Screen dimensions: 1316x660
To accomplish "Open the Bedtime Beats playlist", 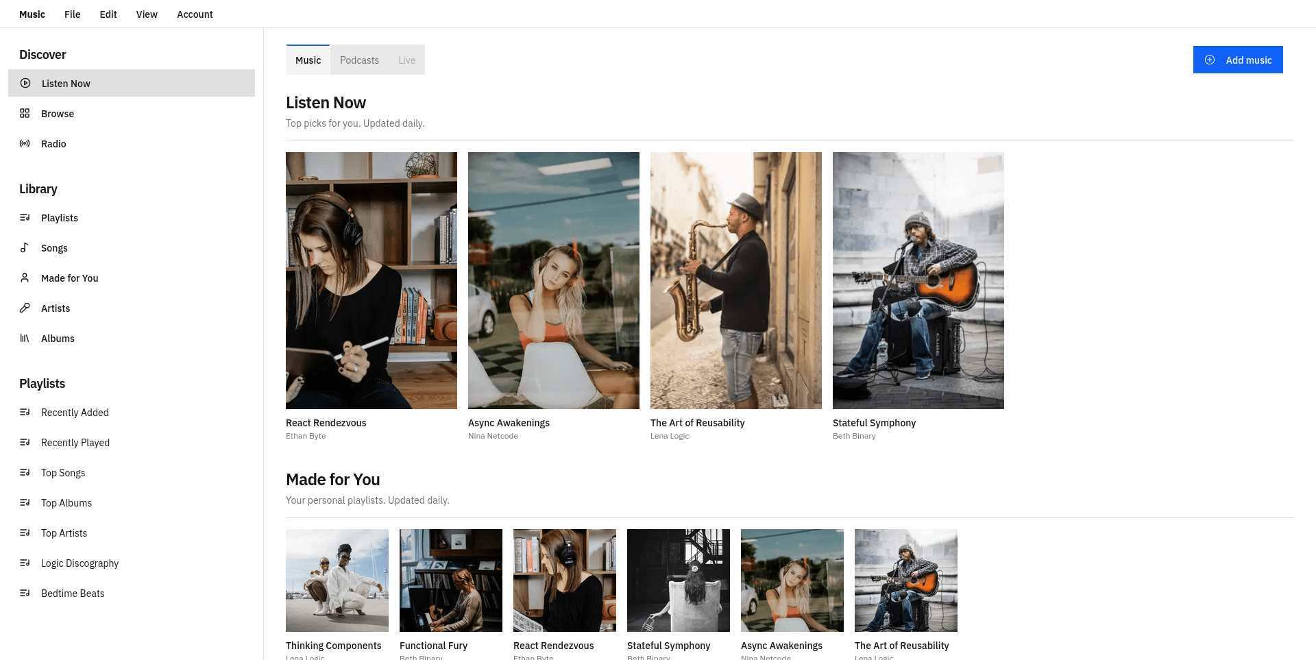I will click(x=132, y=593).
